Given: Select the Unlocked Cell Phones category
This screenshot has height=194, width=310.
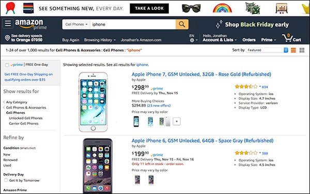Looking at the screenshot, I should [26, 118].
